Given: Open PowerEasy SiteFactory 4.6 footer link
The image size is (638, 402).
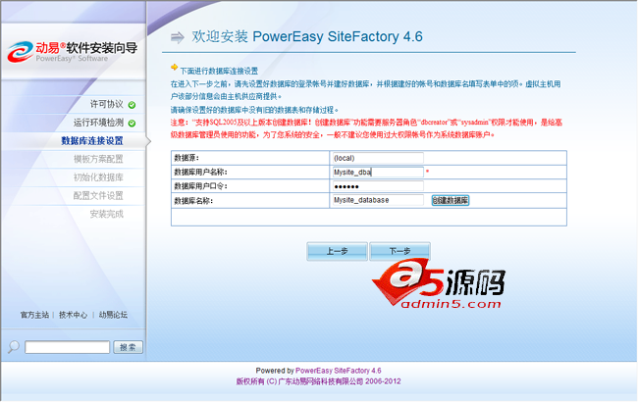Looking at the screenshot, I should 338,371.
